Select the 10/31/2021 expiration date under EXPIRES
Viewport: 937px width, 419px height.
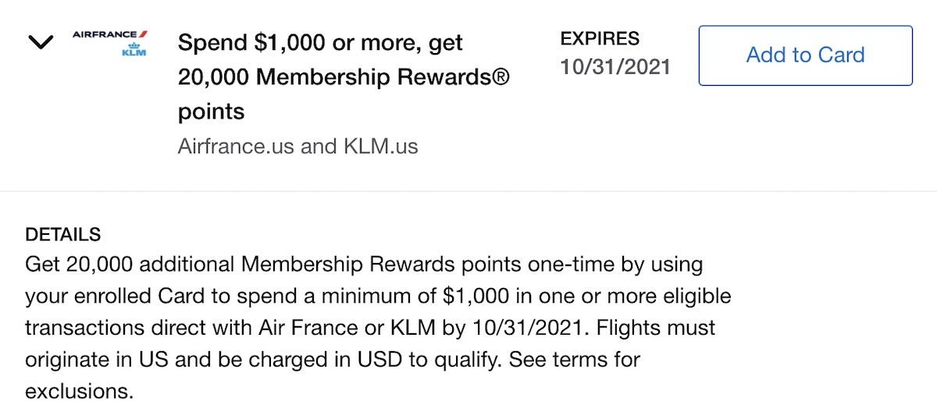(615, 67)
